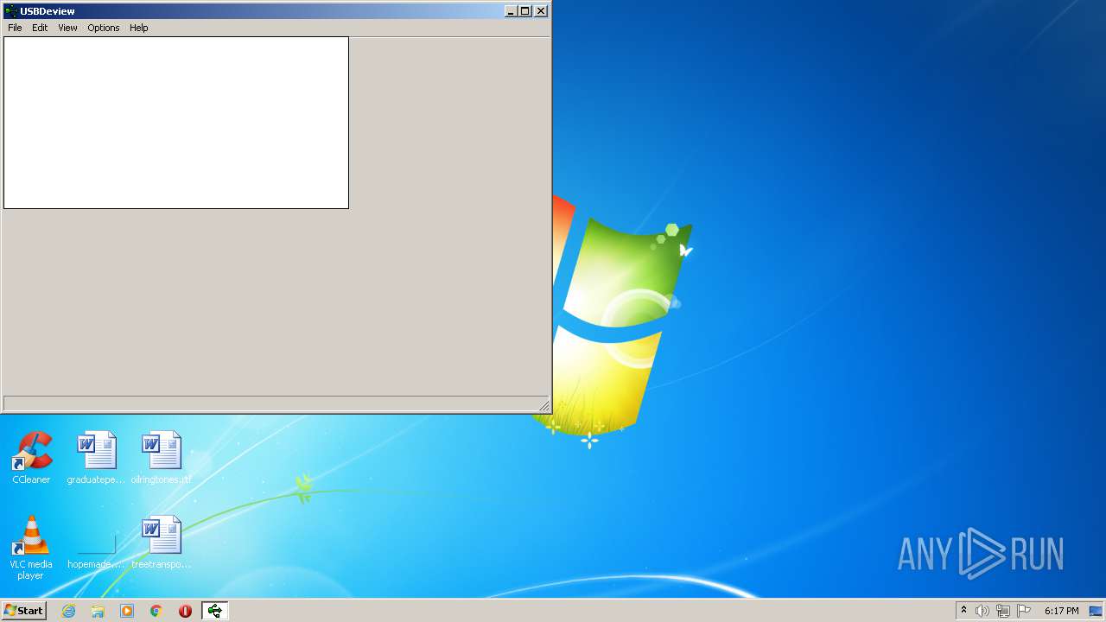Select the CCleaner desktop shortcut
Image resolution: width=1106 pixels, height=622 pixels.
pos(31,458)
